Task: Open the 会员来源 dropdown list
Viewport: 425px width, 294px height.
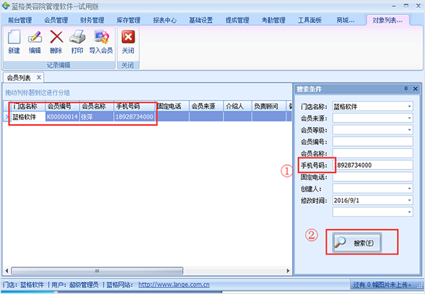Action: pos(409,118)
